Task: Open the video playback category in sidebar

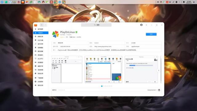Action: point(41,47)
